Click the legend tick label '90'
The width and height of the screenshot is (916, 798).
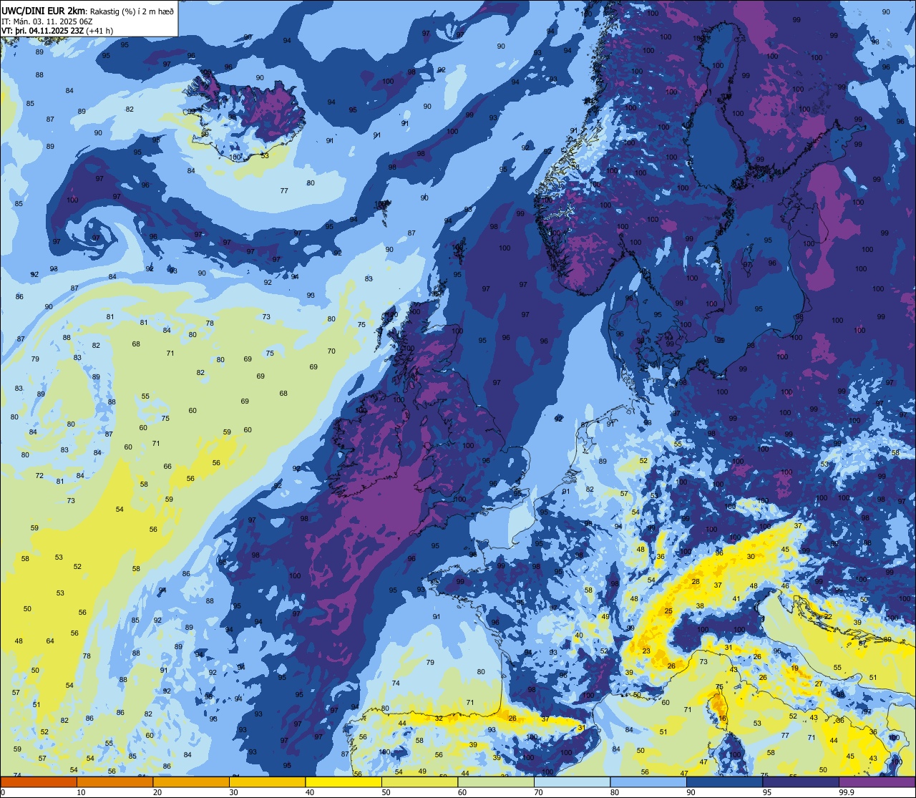pyautogui.click(x=691, y=792)
